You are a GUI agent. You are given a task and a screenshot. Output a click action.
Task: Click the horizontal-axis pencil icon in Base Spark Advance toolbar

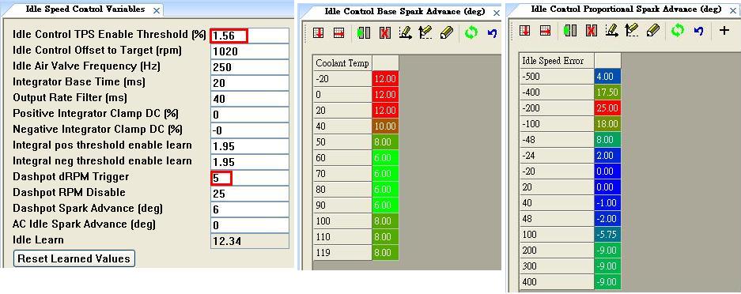[x=405, y=32]
